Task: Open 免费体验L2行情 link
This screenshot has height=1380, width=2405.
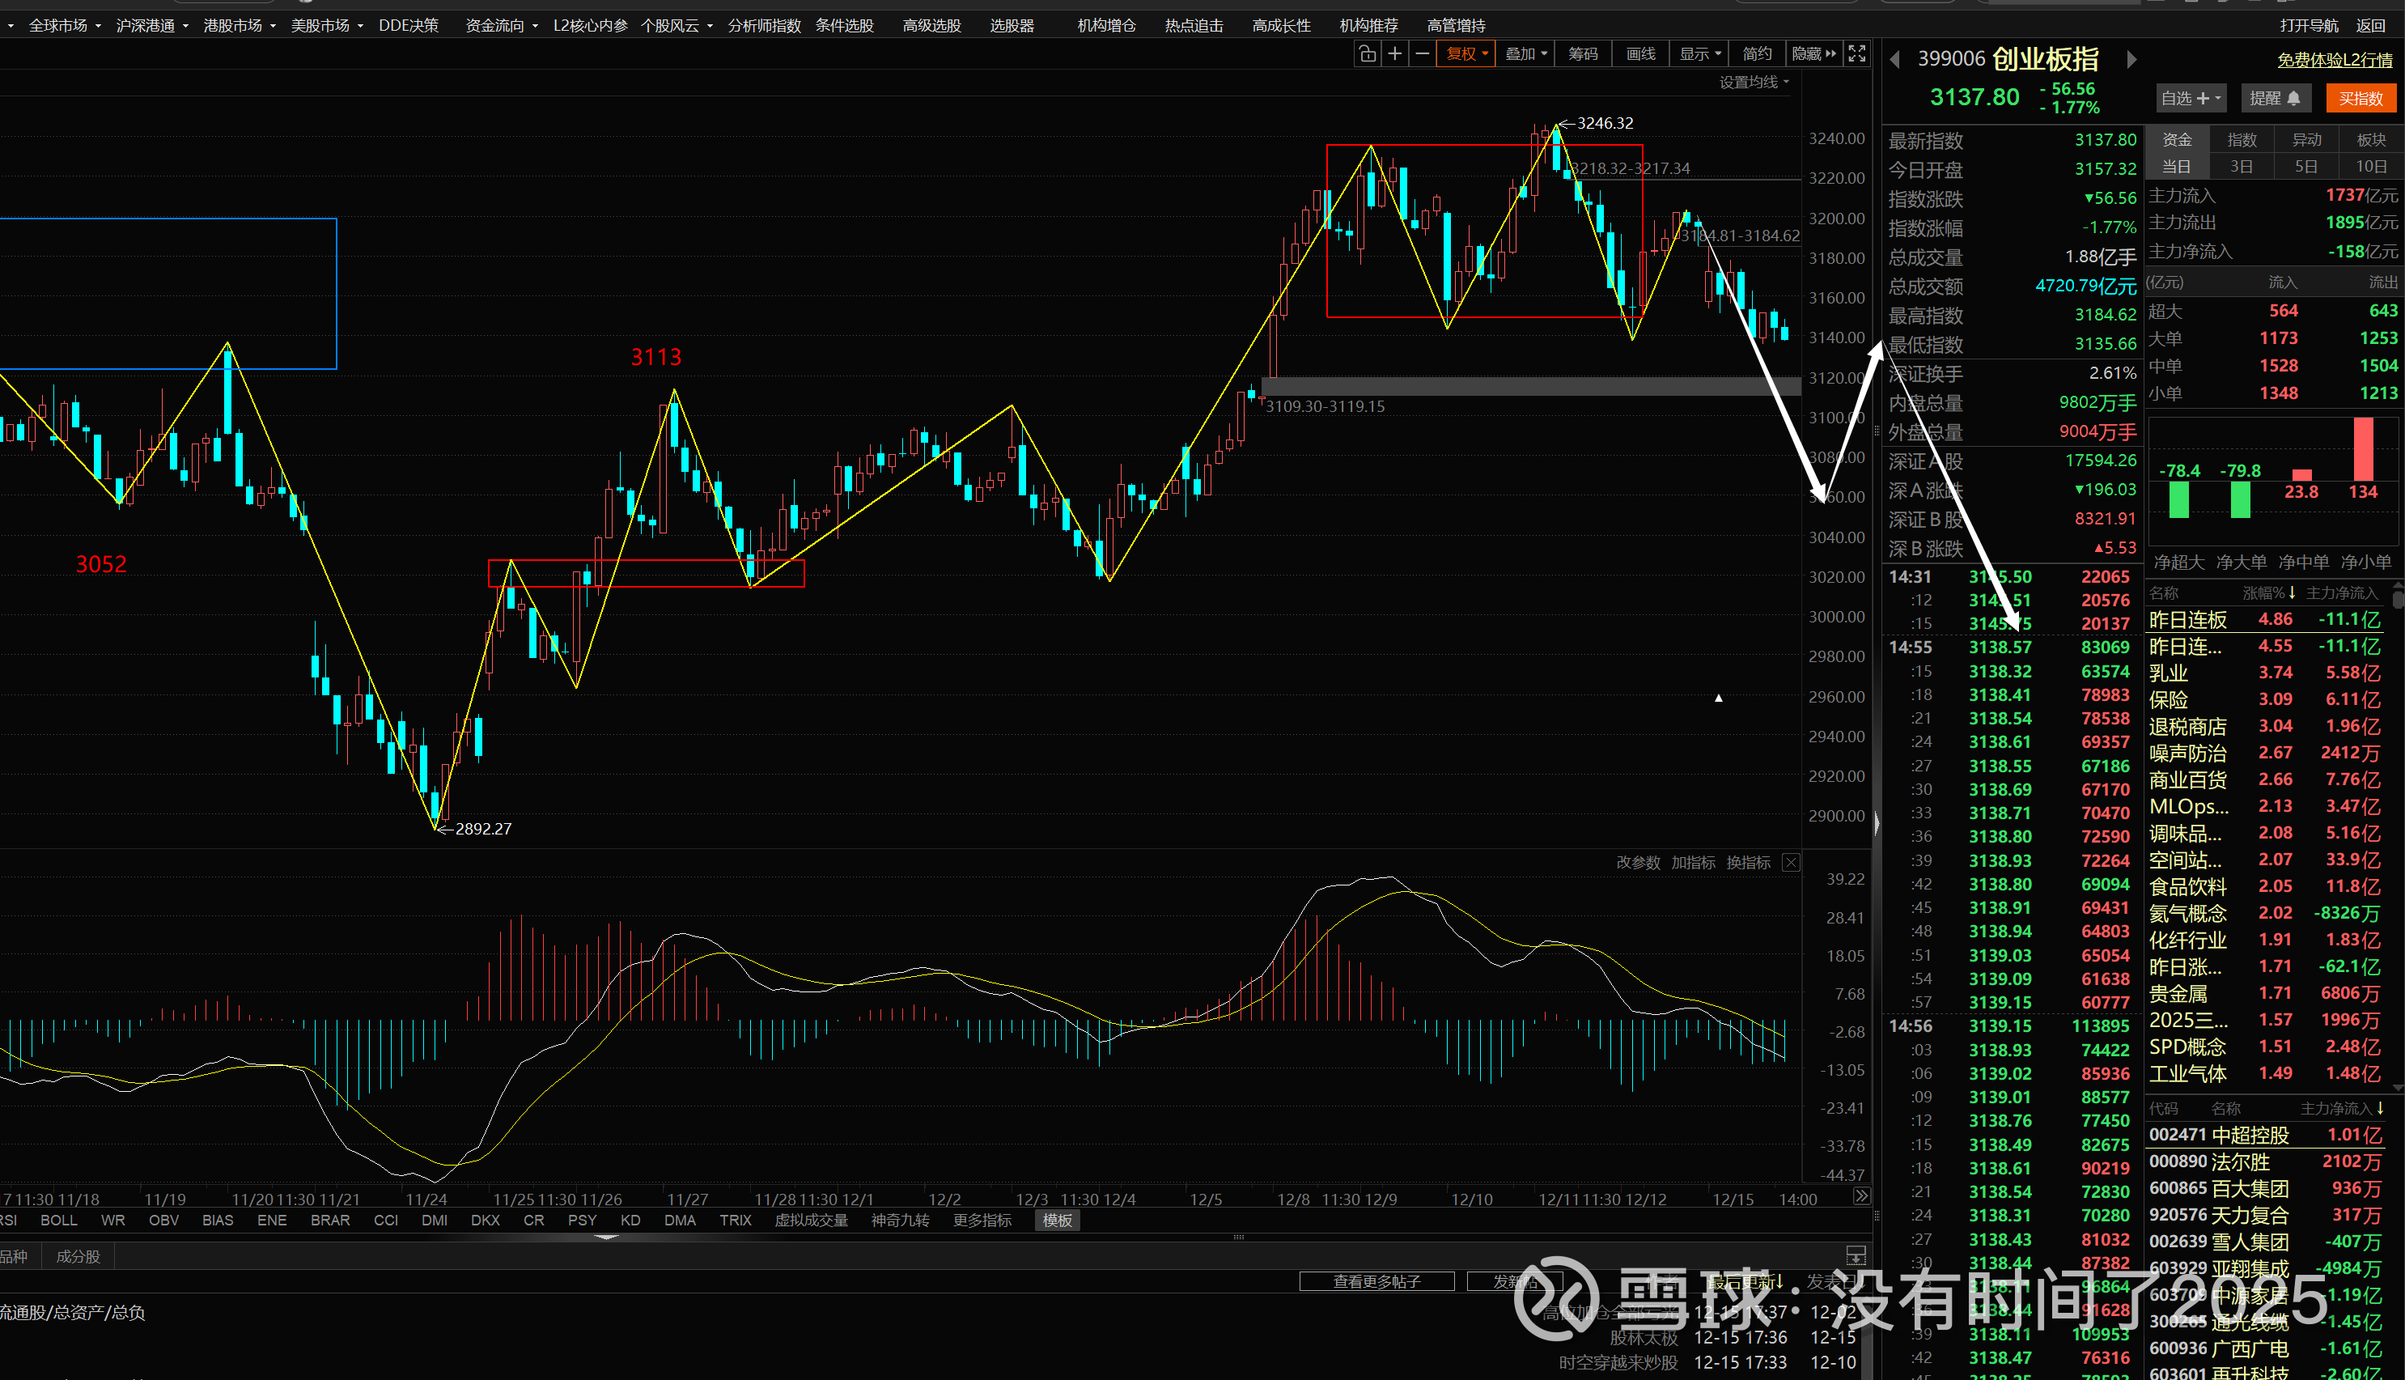Action: (x=2335, y=61)
